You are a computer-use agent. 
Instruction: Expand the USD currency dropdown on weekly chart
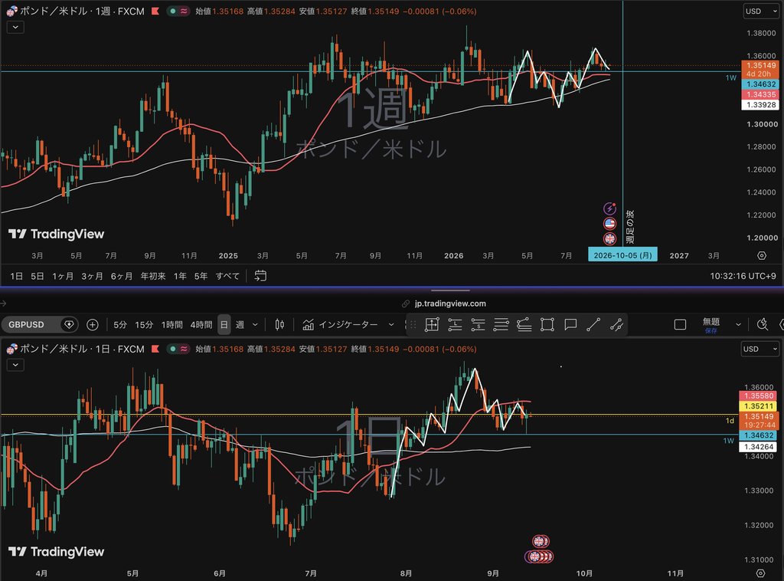[761, 11]
